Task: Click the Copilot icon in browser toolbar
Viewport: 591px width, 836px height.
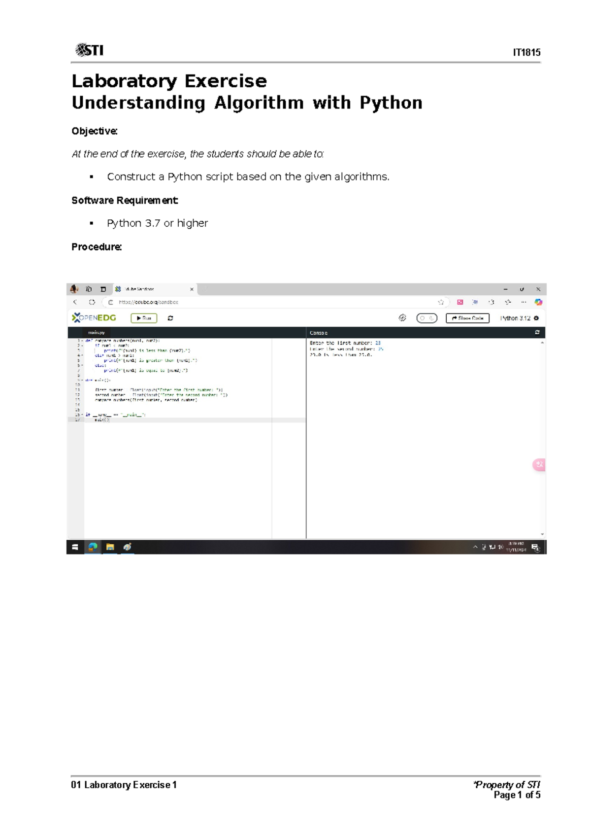Action: (x=538, y=302)
